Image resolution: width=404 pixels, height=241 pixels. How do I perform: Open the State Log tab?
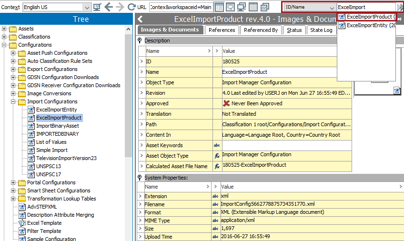[321, 30]
